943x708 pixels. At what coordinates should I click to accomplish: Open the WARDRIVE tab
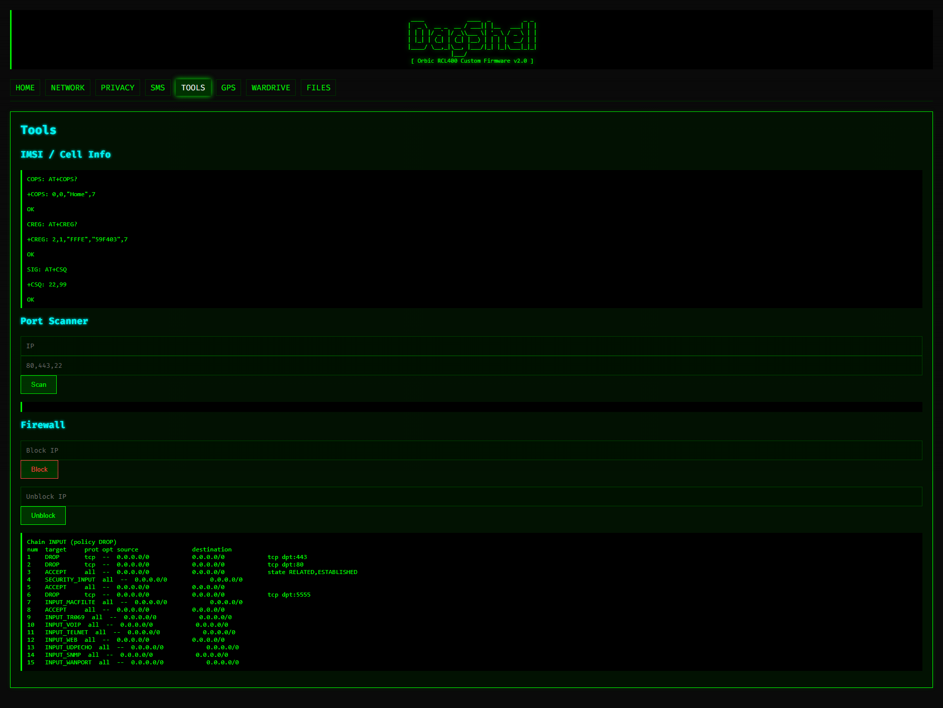pos(271,87)
